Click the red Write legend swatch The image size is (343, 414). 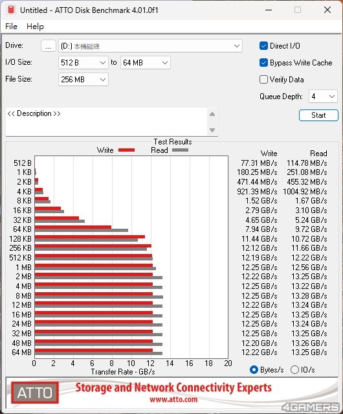127,150
